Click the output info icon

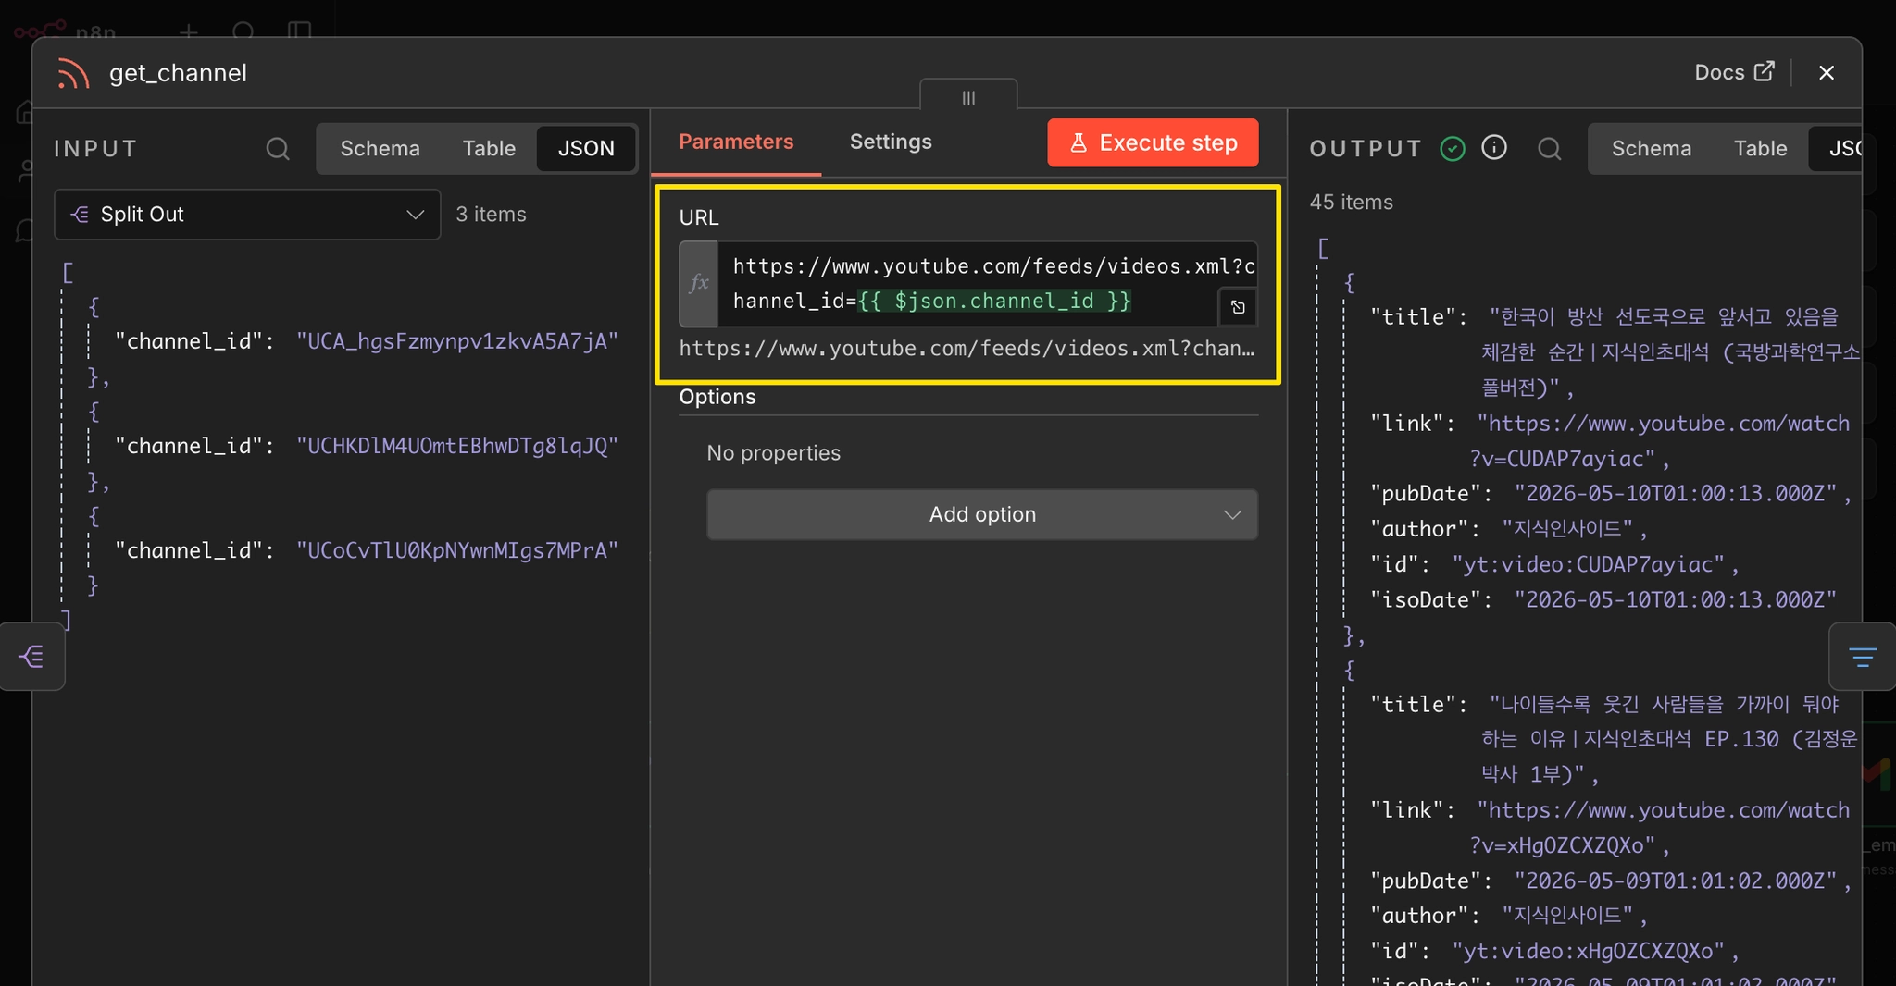tap(1494, 148)
